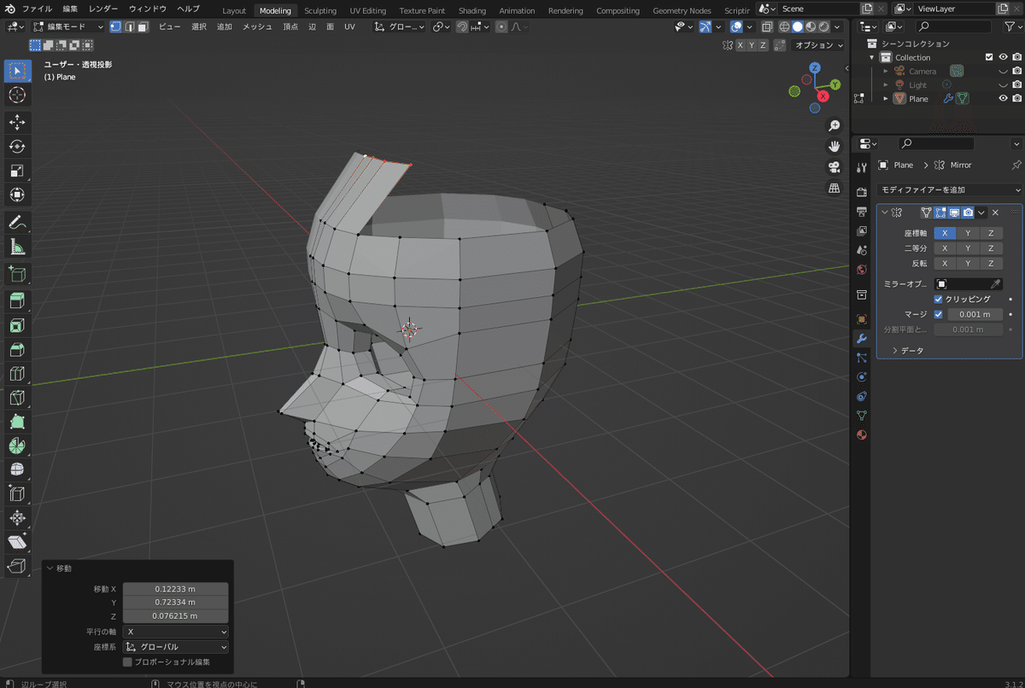Image resolution: width=1025 pixels, height=688 pixels.
Task: Click the pan hand viewport icon
Action: click(x=834, y=146)
